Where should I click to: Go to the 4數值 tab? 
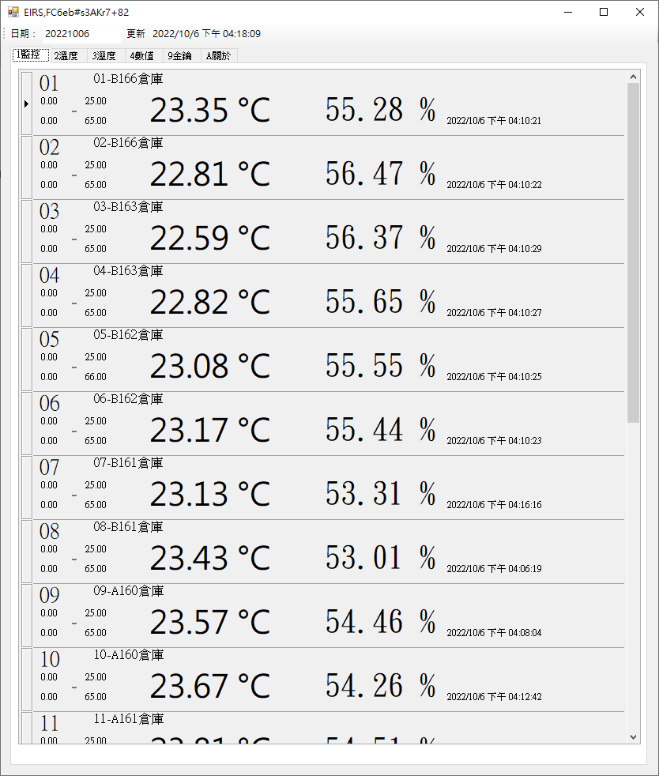click(x=141, y=56)
